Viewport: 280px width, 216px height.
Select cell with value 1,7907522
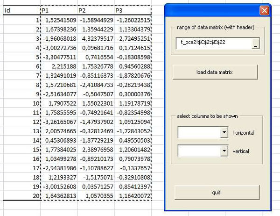pyautogui.click(x=59, y=103)
